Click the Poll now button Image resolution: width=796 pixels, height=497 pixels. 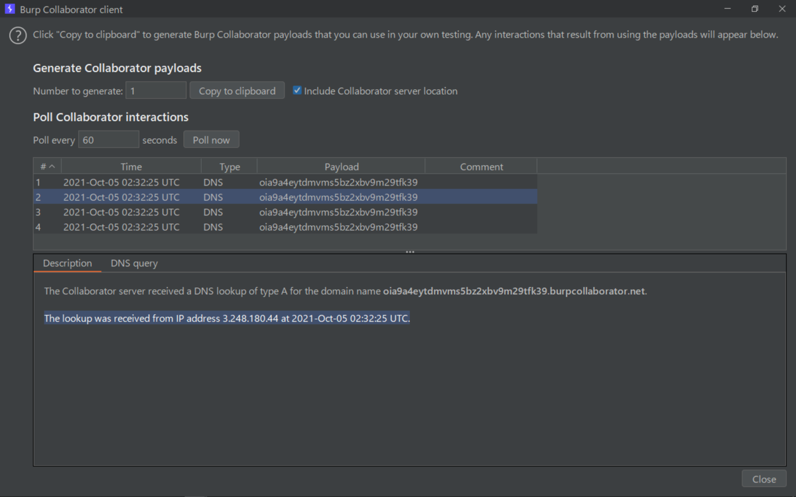click(212, 140)
